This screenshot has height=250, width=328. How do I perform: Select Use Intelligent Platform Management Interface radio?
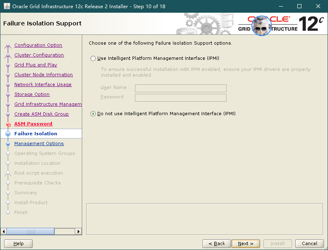point(93,58)
